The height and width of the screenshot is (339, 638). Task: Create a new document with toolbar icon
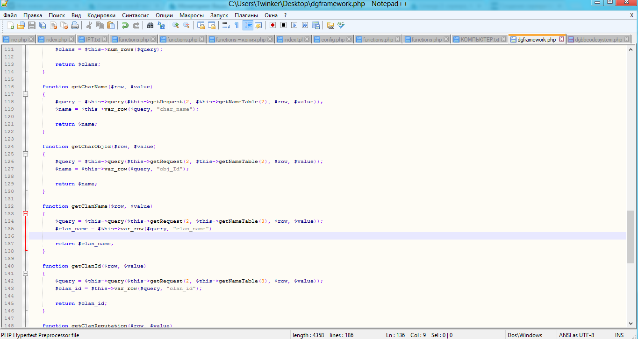tap(10, 25)
